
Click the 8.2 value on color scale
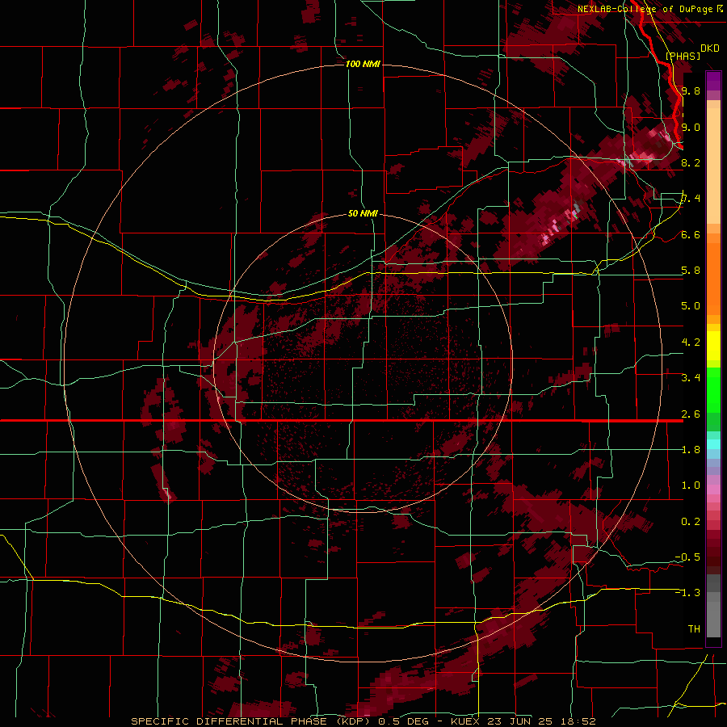(x=691, y=162)
